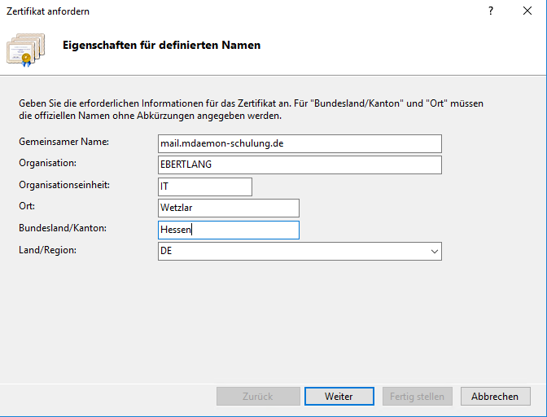Open the Land/Region dropdown showing DE
Screen dimensions: 547x417
click(300, 252)
